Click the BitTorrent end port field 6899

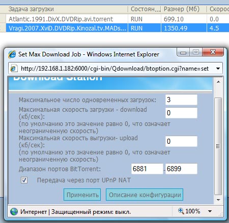(x=181, y=169)
